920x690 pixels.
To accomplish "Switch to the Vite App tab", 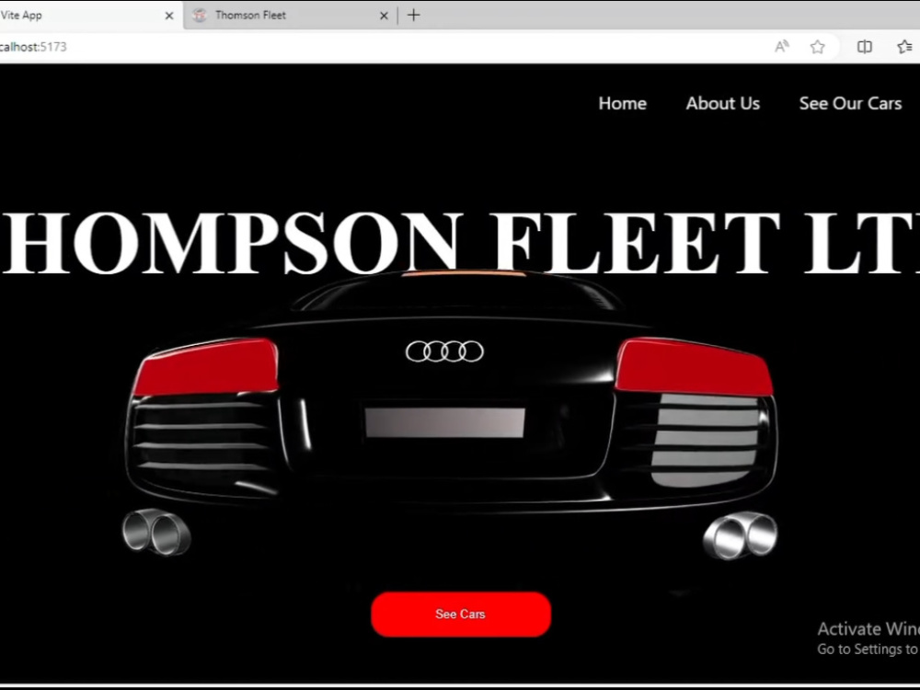I will click(x=88, y=16).
